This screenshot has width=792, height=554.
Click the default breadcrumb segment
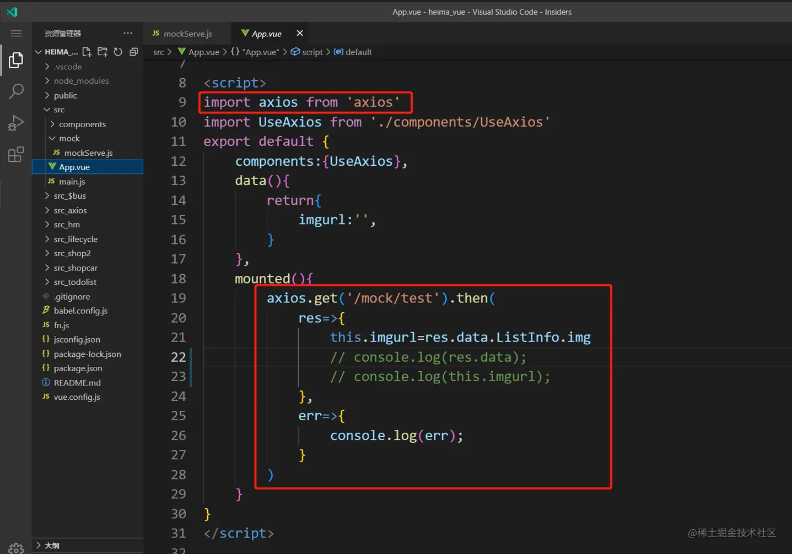point(353,52)
